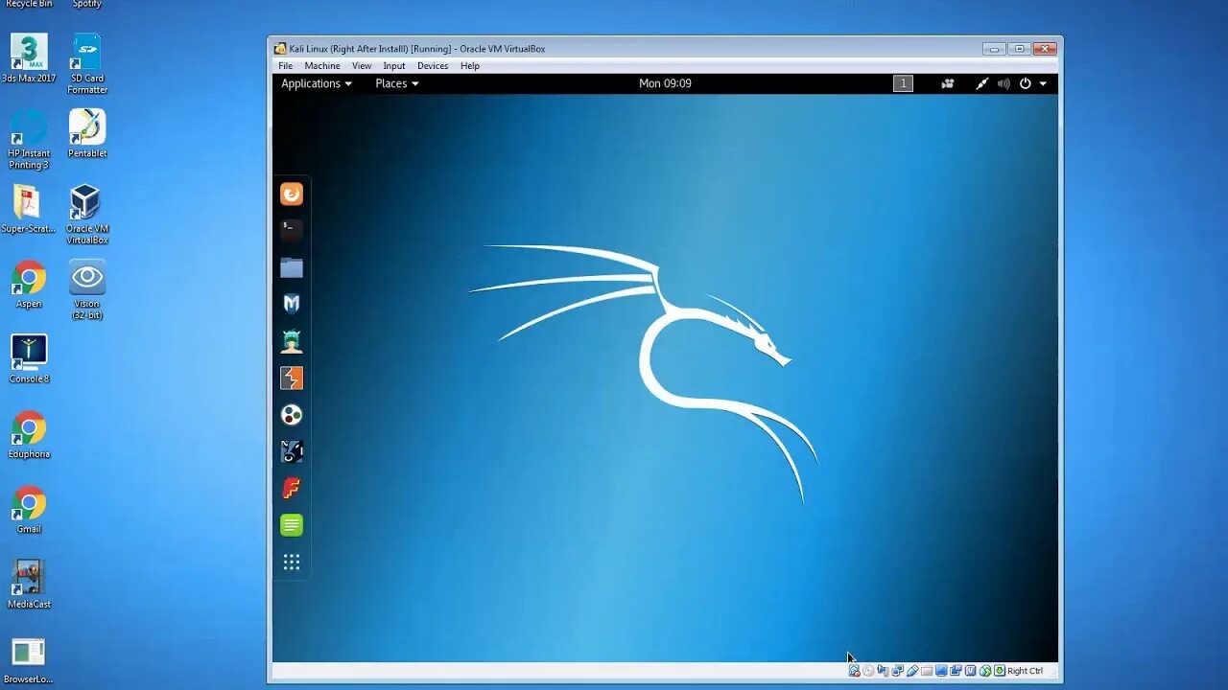The image size is (1228, 690).
Task: Open the VirtualBox Input menu
Action: coord(394,66)
